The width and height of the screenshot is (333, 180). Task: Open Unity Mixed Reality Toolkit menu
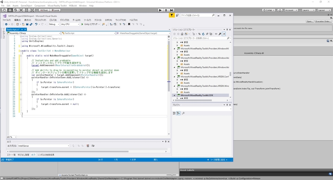pyautogui.click(x=57, y=6)
